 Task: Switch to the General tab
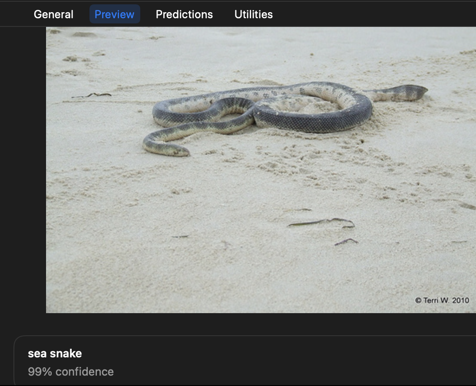point(53,14)
